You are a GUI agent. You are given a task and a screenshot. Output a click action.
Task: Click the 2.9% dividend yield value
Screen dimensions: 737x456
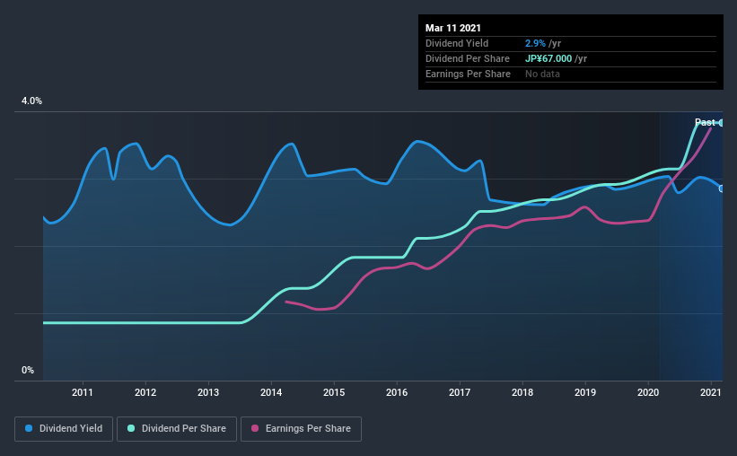click(535, 43)
